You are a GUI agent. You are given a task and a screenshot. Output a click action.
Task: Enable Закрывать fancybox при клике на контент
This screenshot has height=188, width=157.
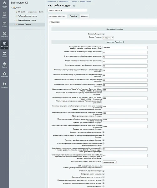click(x=104, y=177)
